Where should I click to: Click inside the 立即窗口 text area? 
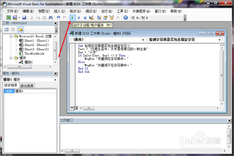143,136
